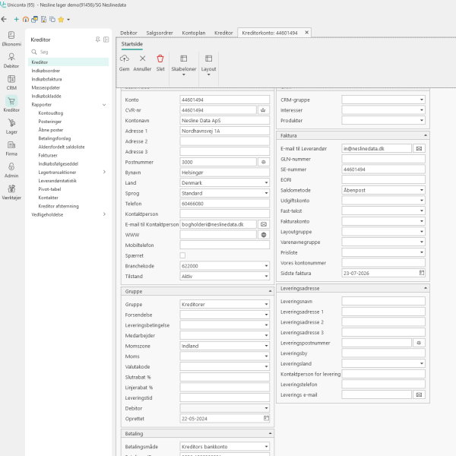This screenshot has height=456, width=456.
Task: Click globe icon next to WWW field
Action: [264, 235]
